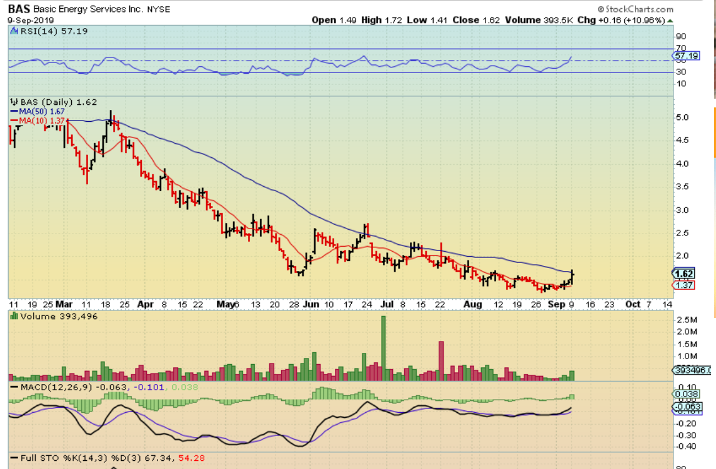This screenshot has height=469, width=716.
Task: Click the Low 1.41 reading
Action: tap(427, 20)
